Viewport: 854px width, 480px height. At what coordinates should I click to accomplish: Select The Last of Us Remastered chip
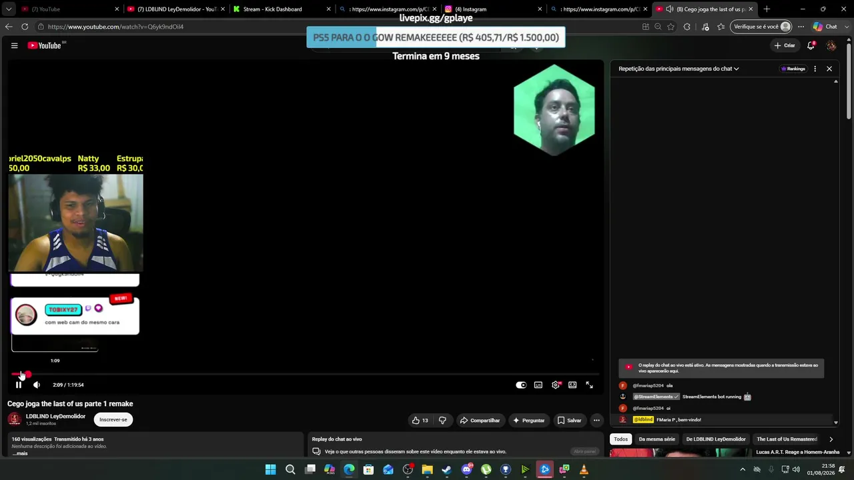click(787, 439)
